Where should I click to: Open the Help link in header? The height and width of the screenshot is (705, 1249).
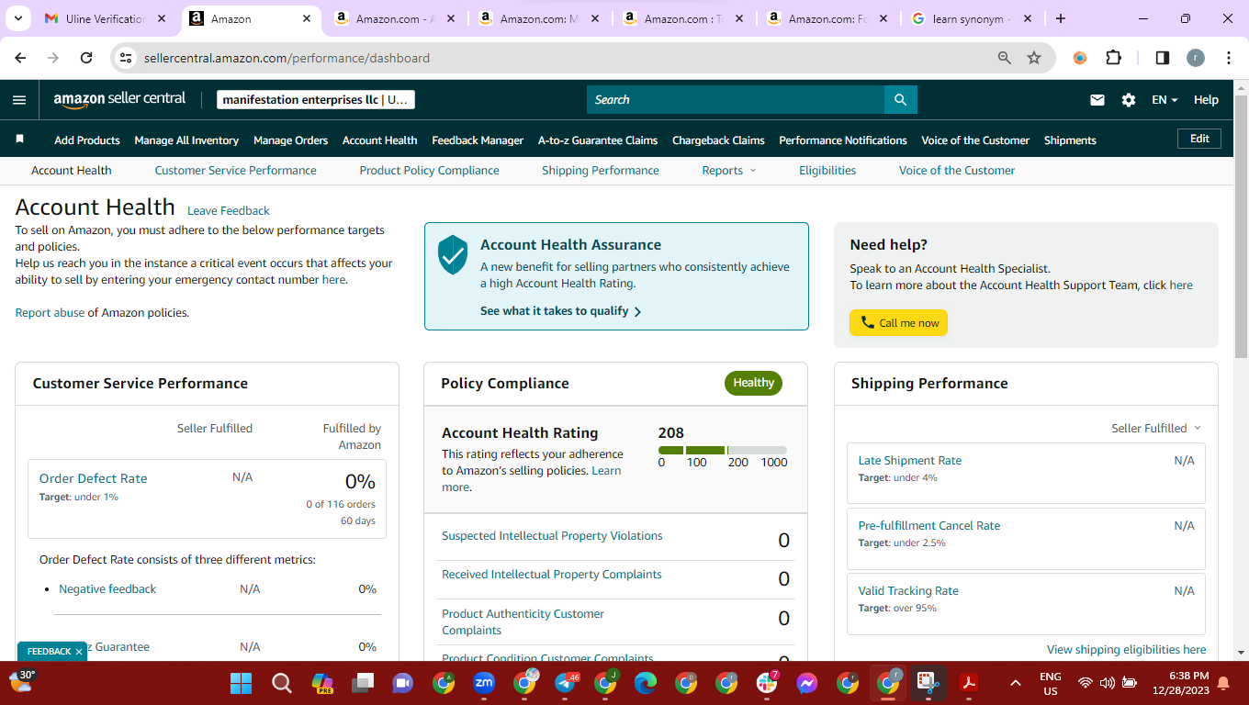[1206, 100]
